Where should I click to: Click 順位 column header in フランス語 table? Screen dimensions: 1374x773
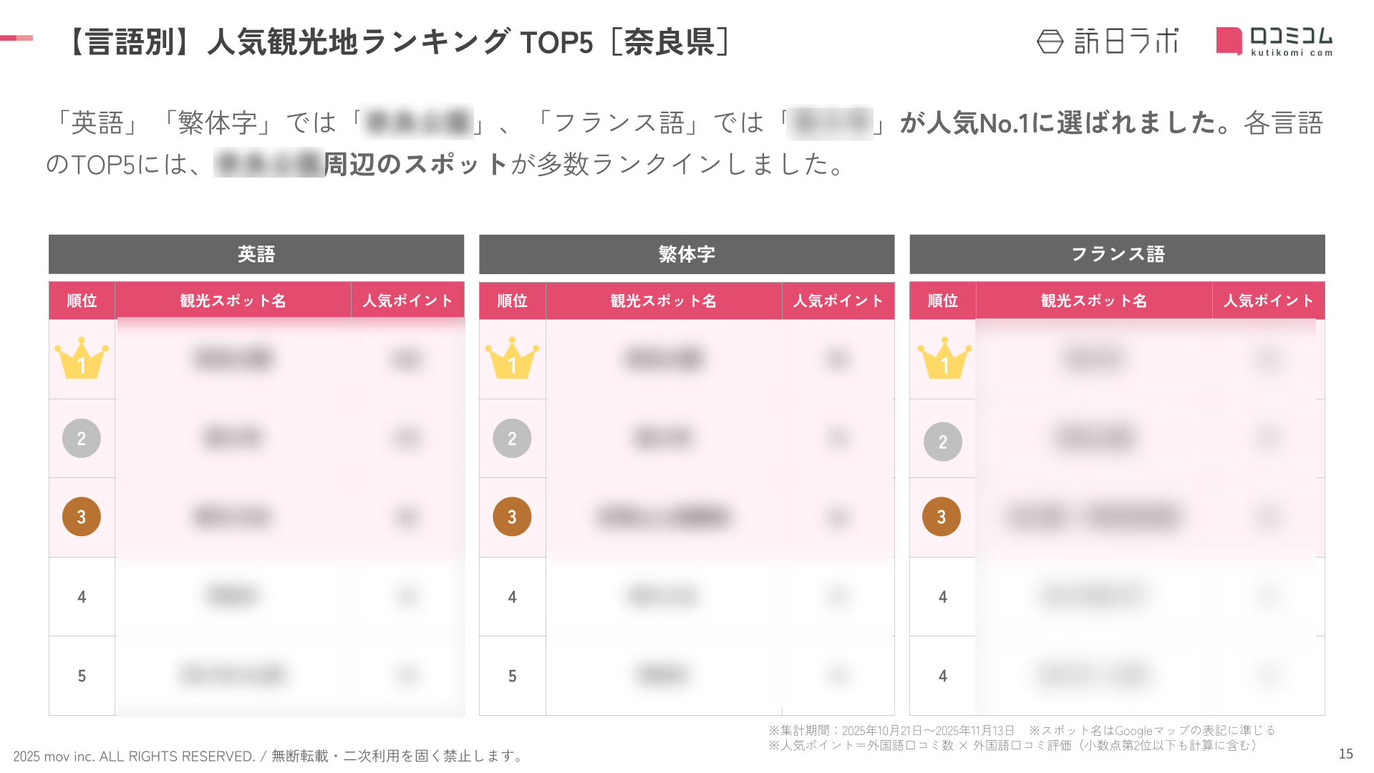pos(942,301)
